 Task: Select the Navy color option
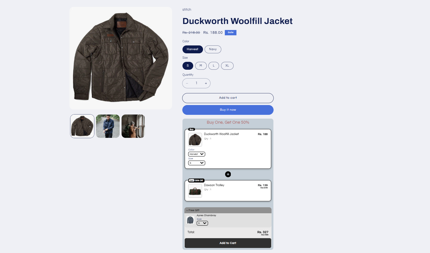click(213, 49)
